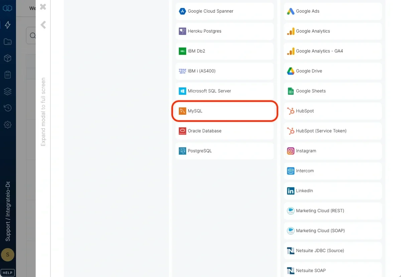Select the MySQL connector
Image resolution: width=401 pixels, height=277 pixels.
224,110
